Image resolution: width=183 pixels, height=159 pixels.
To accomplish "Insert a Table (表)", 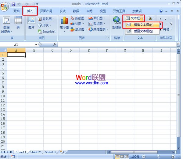I will pos(18,22).
